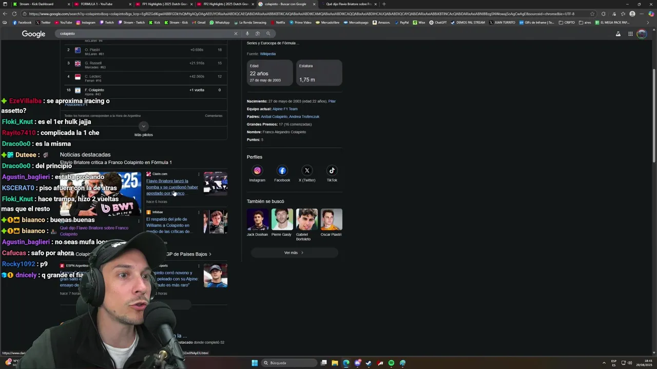Image resolution: width=657 pixels, height=369 pixels.
Task: Open Wikipedia source link
Action: [267, 54]
